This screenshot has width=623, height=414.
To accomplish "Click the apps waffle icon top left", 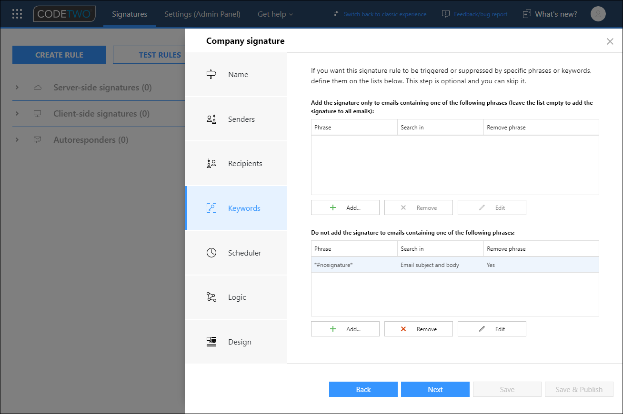I will point(17,13).
